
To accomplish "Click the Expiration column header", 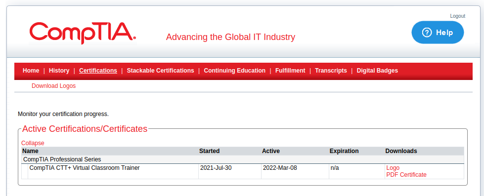I will tap(344, 151).
